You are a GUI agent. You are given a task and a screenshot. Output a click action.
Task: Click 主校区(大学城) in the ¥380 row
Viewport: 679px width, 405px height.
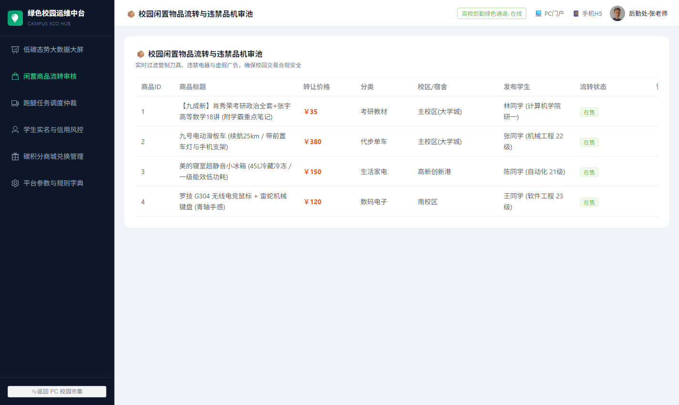pos(440,142)
